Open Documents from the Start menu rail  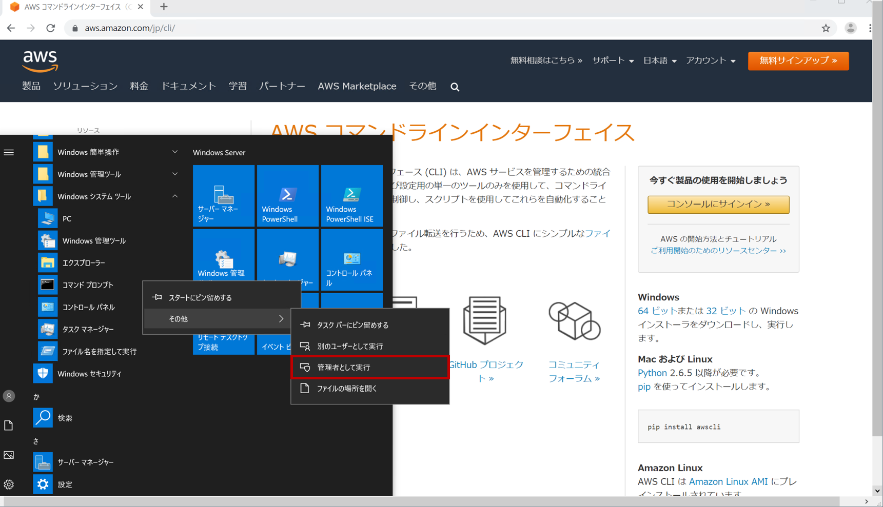pos(9,425)
